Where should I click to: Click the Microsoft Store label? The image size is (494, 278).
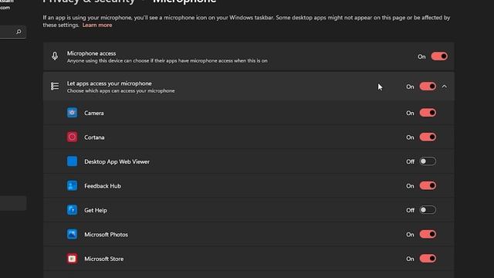point(104,259)
